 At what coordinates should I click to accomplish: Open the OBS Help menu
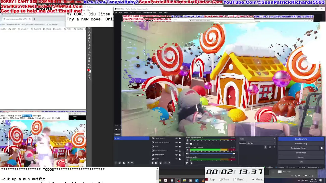coord(166,12)
